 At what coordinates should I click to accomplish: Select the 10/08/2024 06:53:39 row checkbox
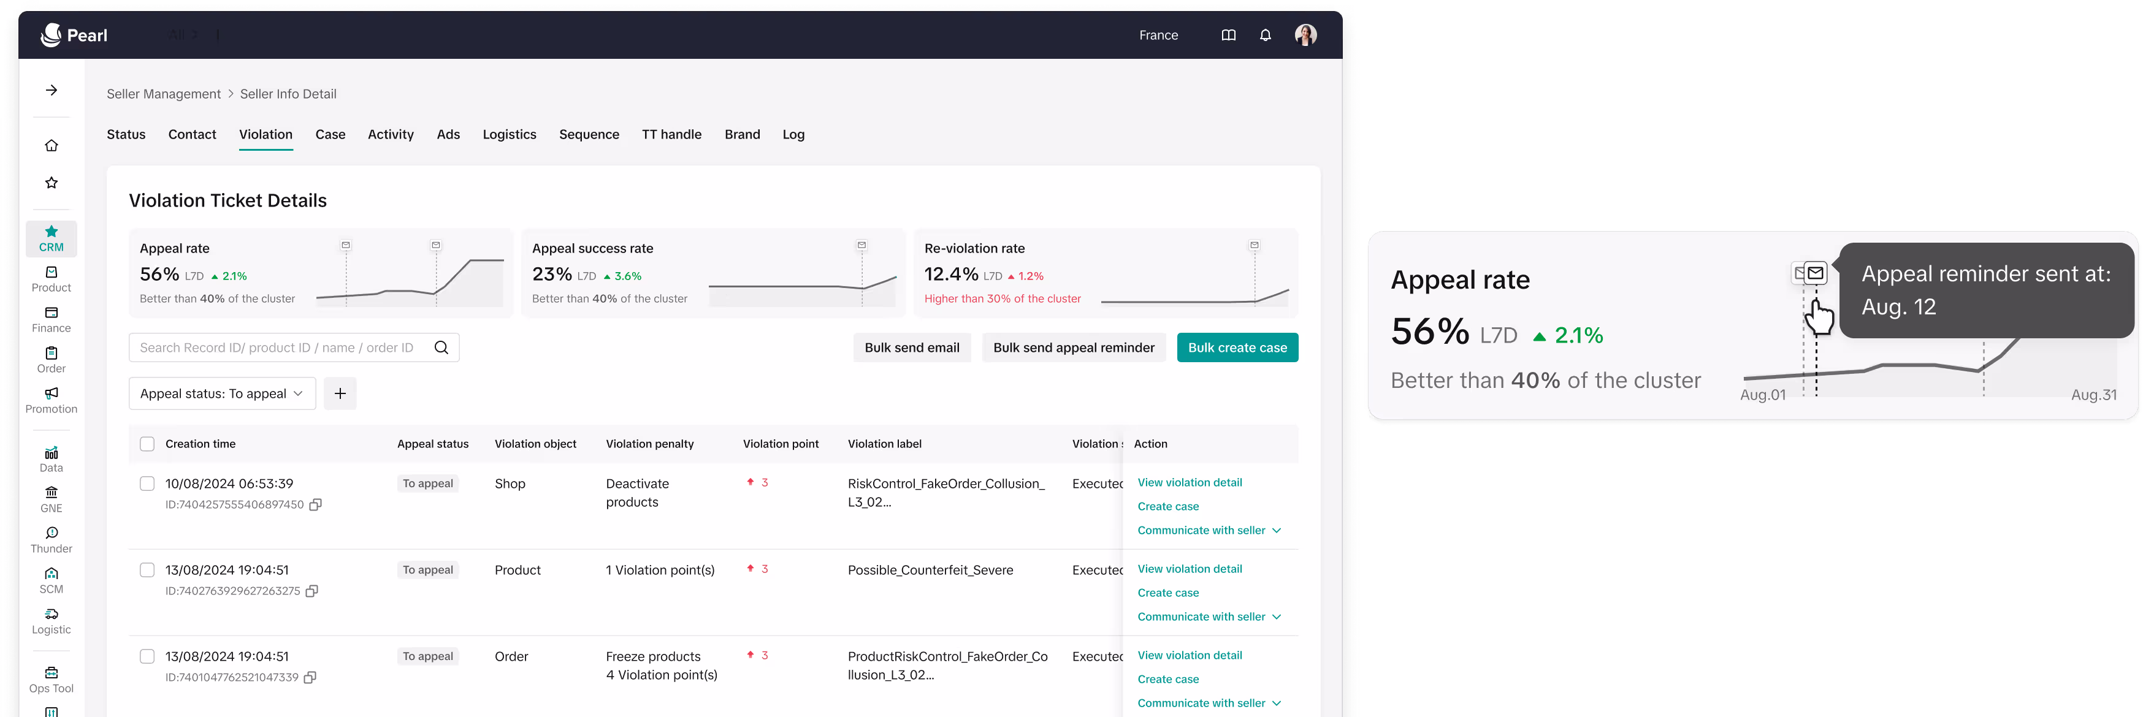147,484
